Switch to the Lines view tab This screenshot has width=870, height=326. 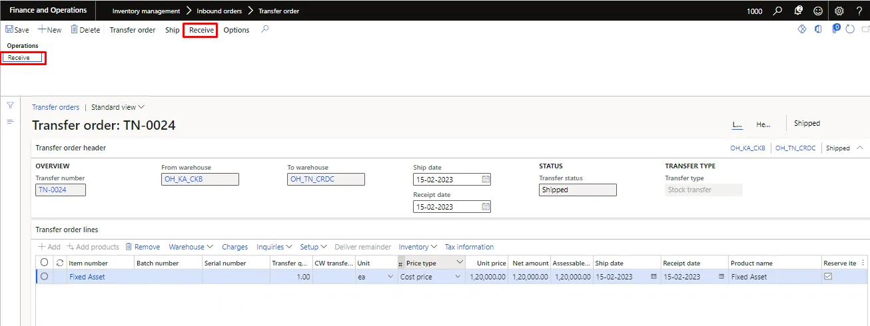pyautogui.click(x=737, y=124)
